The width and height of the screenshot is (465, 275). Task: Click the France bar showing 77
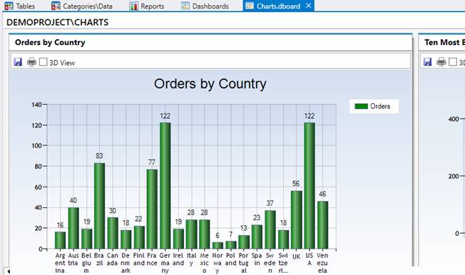152,209
